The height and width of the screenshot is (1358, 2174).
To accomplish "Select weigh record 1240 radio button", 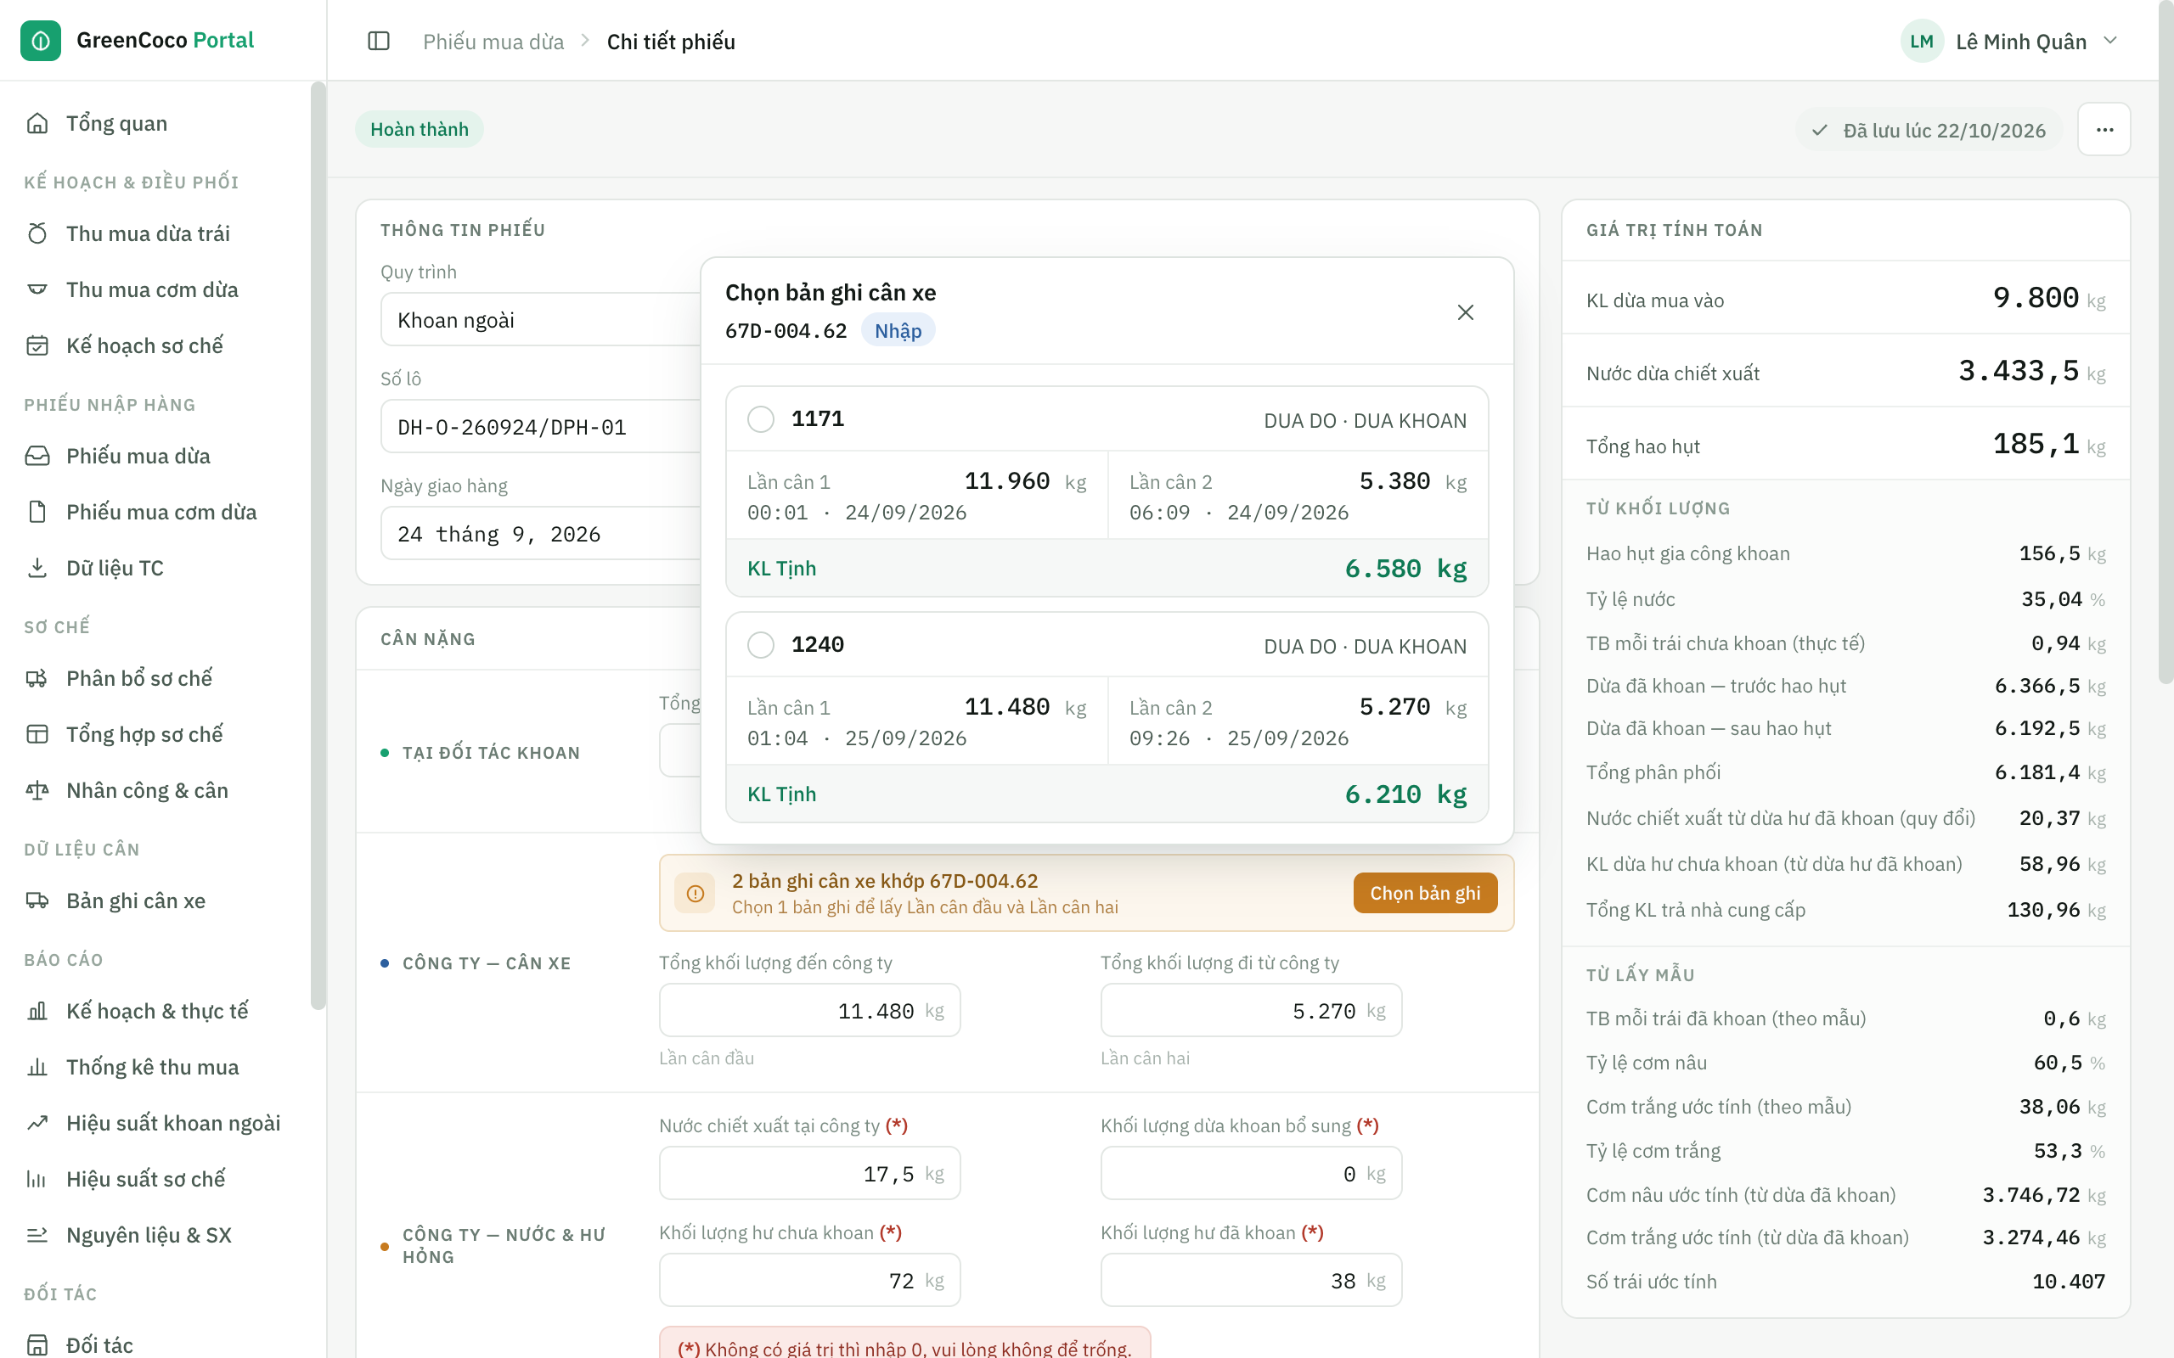I will pos(761,645).
